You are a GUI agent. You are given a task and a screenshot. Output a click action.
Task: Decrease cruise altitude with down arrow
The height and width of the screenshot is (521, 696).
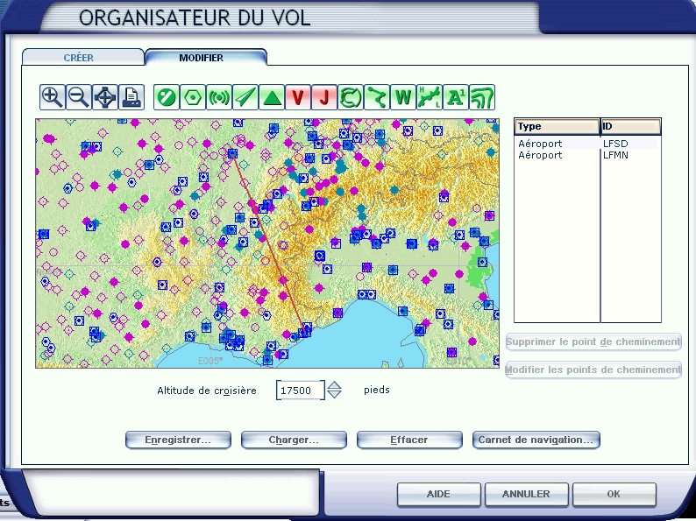pyautogui.click(x=334, y=394)
